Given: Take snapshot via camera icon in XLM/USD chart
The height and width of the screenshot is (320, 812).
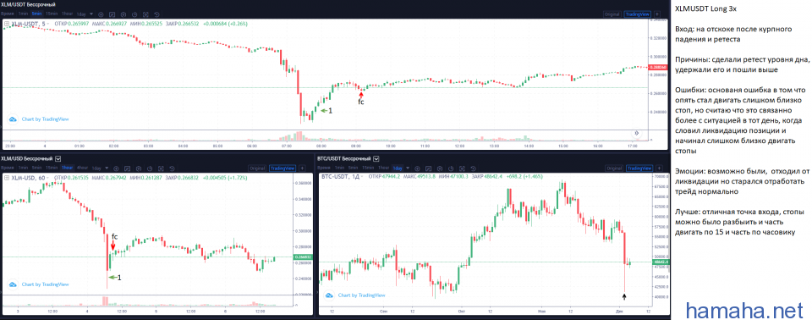Looking at the screenshot, I should [161, 168].
